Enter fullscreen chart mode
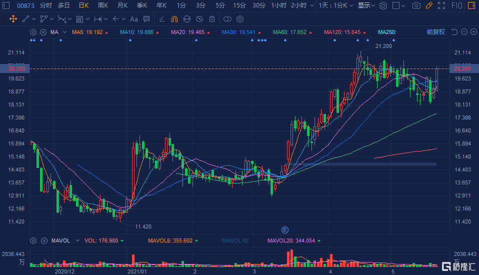This screenshot has width=479, height=275. (441, 5)
